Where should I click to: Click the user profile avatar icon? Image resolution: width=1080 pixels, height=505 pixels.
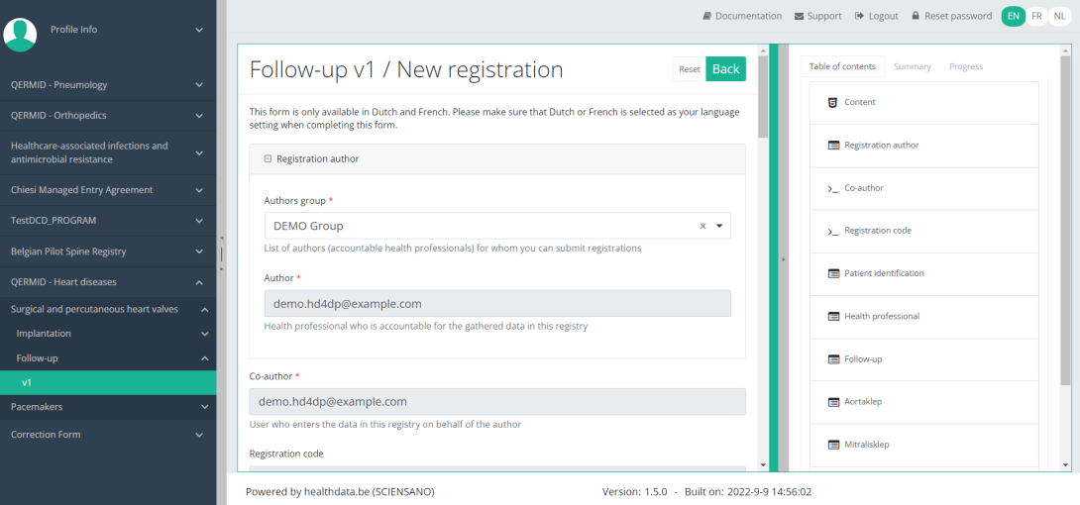coord(20,34)
